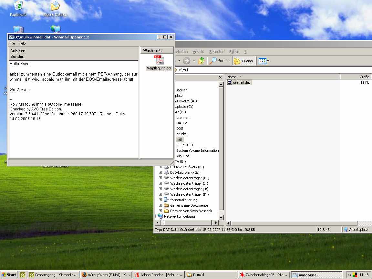Expand the Systemsteuerung tree node
This screenshot has height=279, width=372.
(160, 200)
